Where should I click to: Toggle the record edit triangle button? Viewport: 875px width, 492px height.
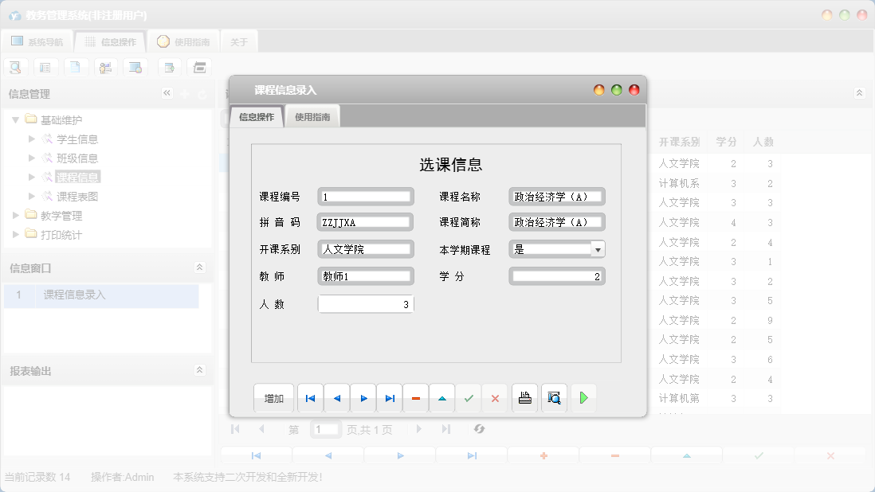click(442, 398)
